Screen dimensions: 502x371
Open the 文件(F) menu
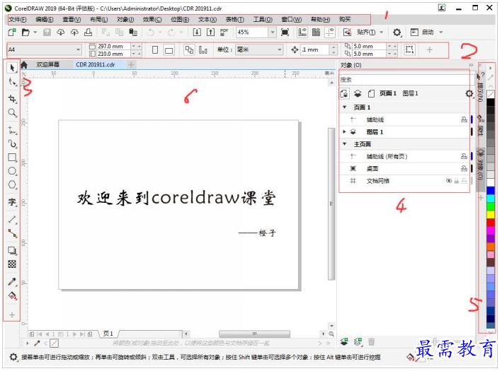click(18, 20)
